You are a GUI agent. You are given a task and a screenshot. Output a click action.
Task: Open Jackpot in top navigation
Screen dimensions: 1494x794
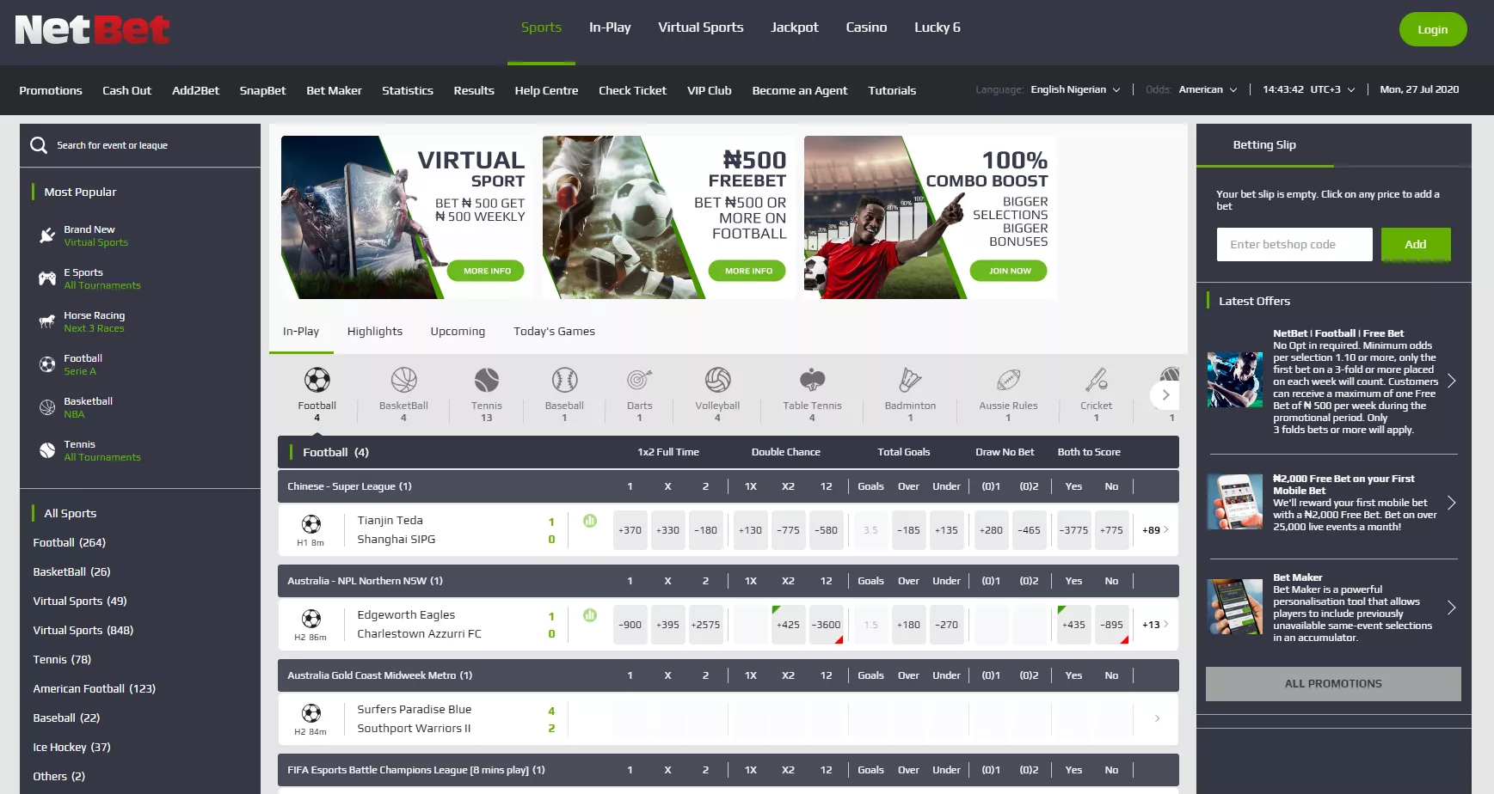795,27
